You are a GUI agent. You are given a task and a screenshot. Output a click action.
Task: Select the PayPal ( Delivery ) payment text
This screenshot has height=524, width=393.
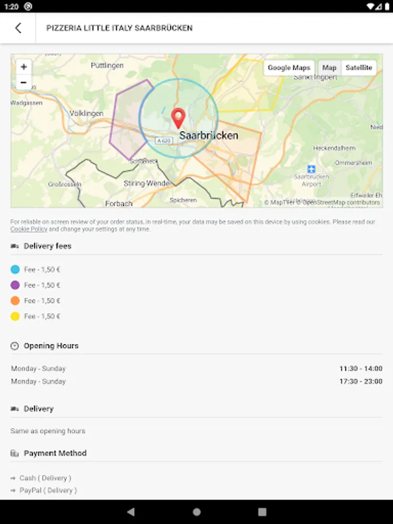coord(48,491)
